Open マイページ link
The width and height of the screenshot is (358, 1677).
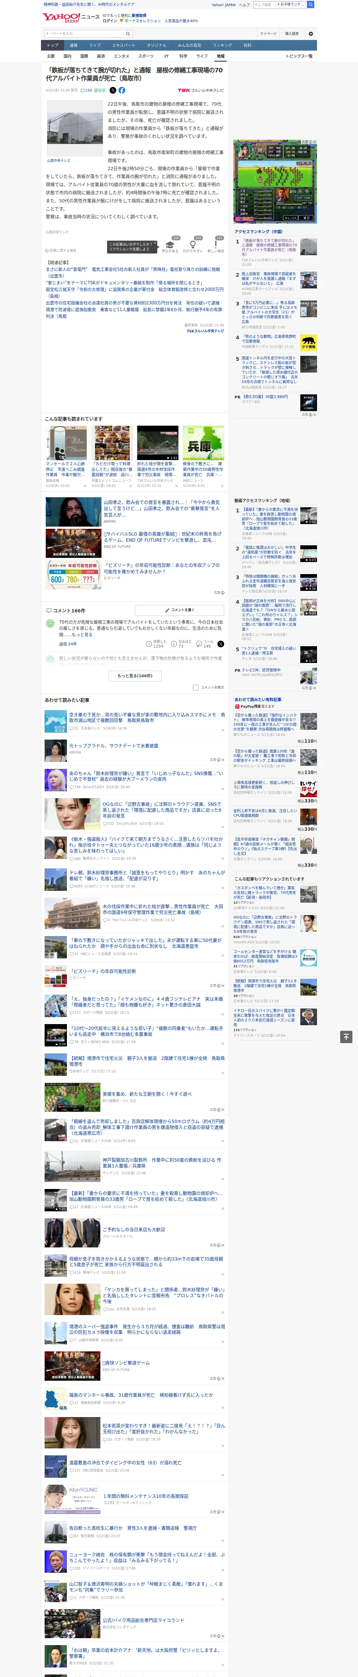(268, 33)
